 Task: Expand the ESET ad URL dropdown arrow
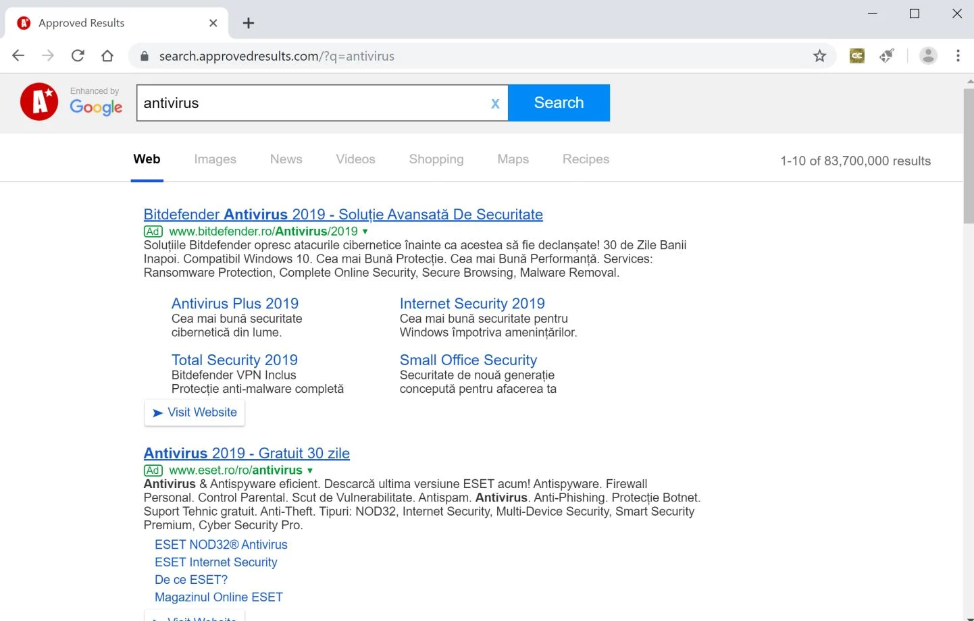click(x=310, y=470)
